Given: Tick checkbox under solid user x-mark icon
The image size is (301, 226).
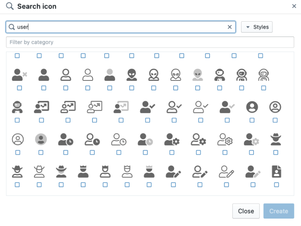Looking at the screenshot, I should [x=19, y=88].
